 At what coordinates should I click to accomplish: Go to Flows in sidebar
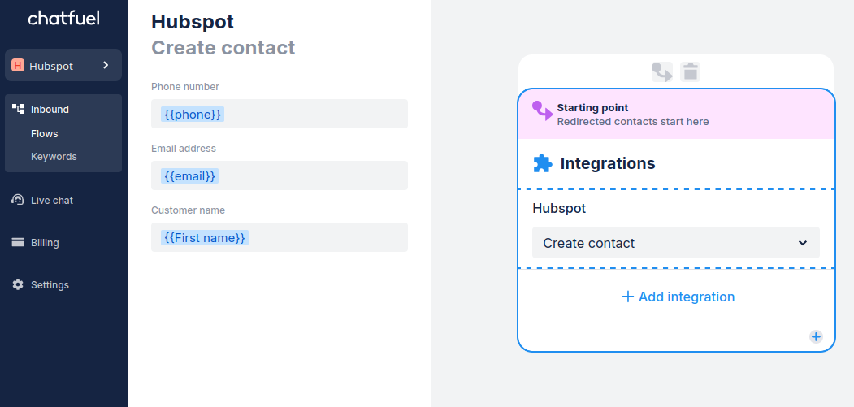coord(45,133)
